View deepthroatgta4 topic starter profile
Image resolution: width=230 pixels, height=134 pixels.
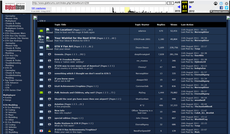point(142,54)
